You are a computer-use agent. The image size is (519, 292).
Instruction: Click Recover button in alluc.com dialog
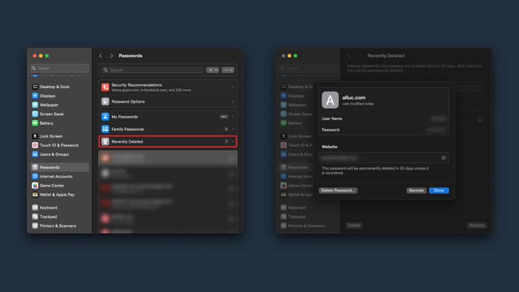(416, 190)
